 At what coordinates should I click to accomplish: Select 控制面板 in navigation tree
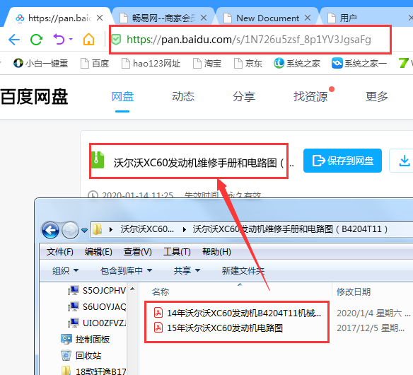click(86, 340)
